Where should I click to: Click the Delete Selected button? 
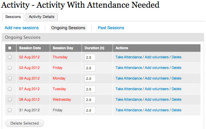click(24, 123)
